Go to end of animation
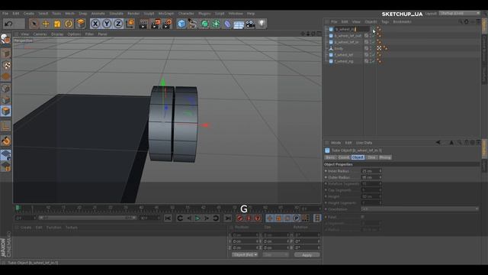The image size is (488, 275). (x=228, y=218)
